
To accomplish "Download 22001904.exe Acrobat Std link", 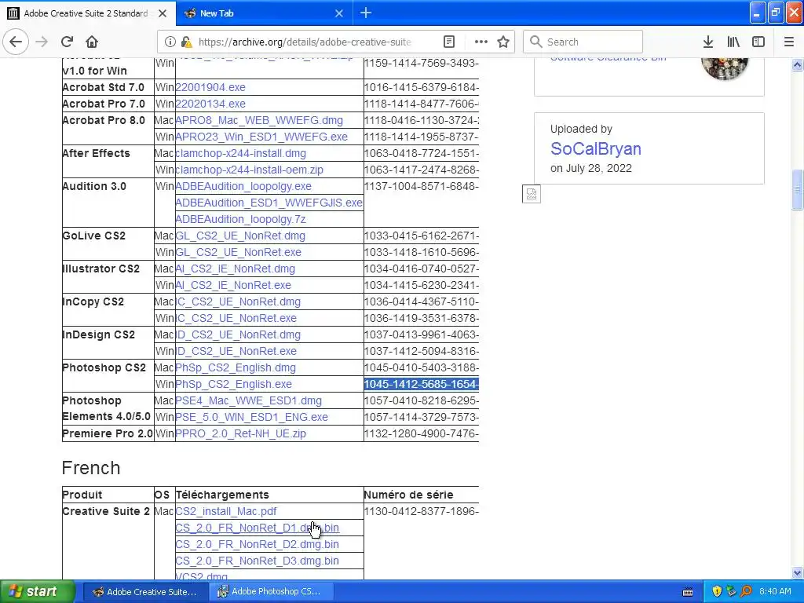I will coord(210,87).
